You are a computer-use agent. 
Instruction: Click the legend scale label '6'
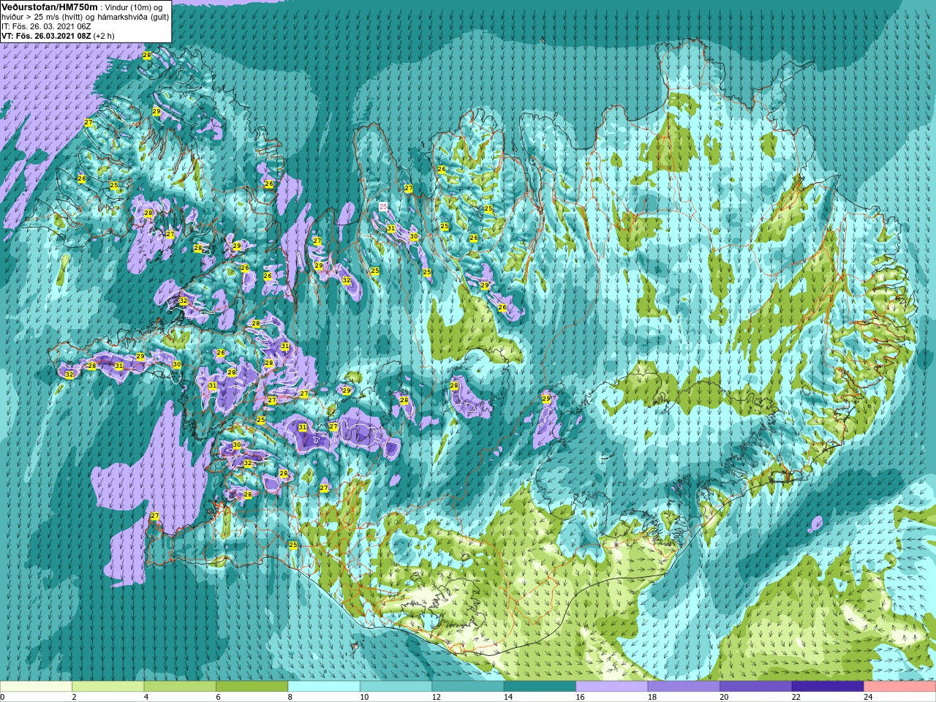218,697
